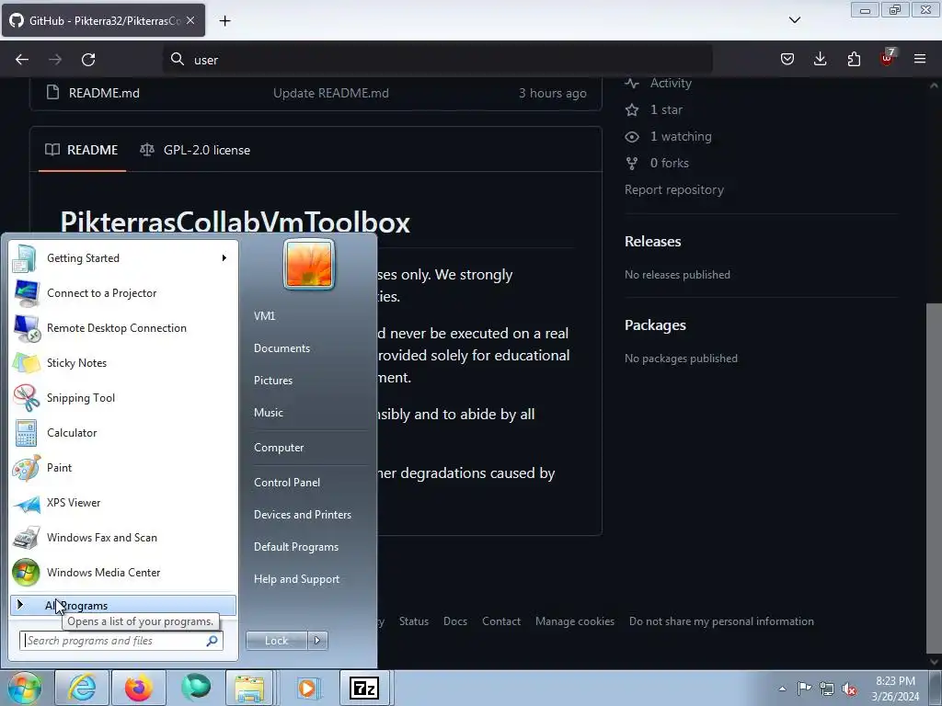Open shutdown options arrow next to Lock
Viewport: 942px width, 706px height.
[317, 641]
